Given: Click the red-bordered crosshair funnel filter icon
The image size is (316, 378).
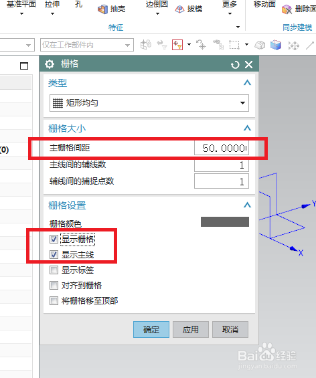Looking at the screenshot, I should [x=177, y=45].
